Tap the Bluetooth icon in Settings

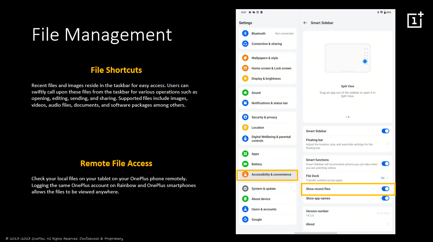(x=245, y=33)
